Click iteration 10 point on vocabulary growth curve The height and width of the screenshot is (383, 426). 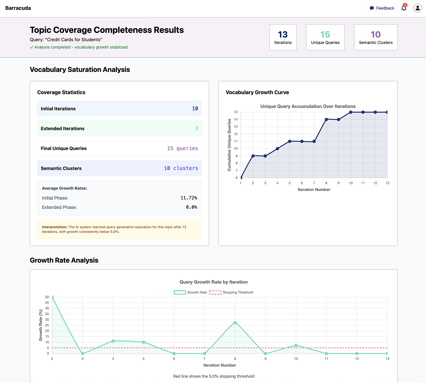(x=351, y=112)
